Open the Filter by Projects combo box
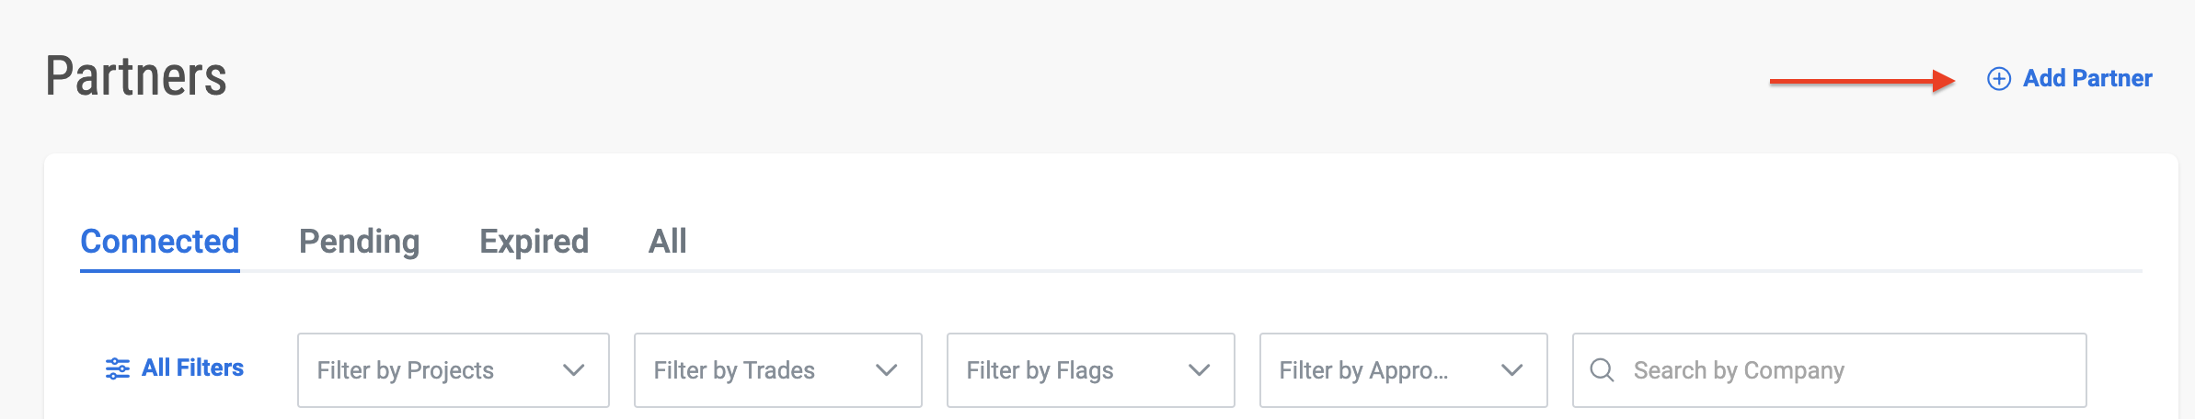The height and width of the screenshot is (419, 2195). pyautogui.click(x=454, y=370)
